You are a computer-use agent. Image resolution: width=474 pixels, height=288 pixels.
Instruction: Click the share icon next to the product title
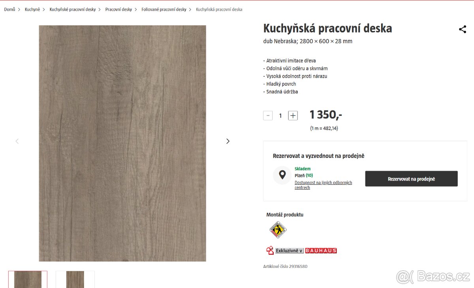(x=463, y=29)
